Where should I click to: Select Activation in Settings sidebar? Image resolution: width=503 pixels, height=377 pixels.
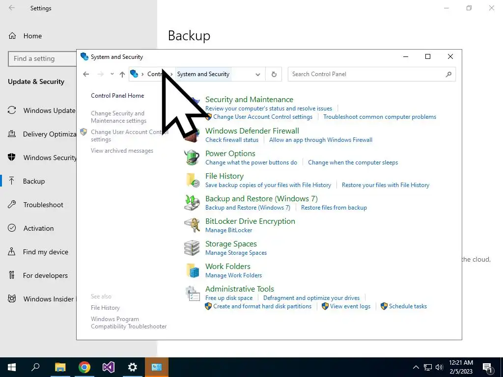point(38,228)
